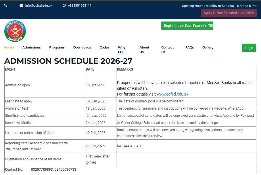Open the Gallery page
261x175 pixels.
(208, 48)
